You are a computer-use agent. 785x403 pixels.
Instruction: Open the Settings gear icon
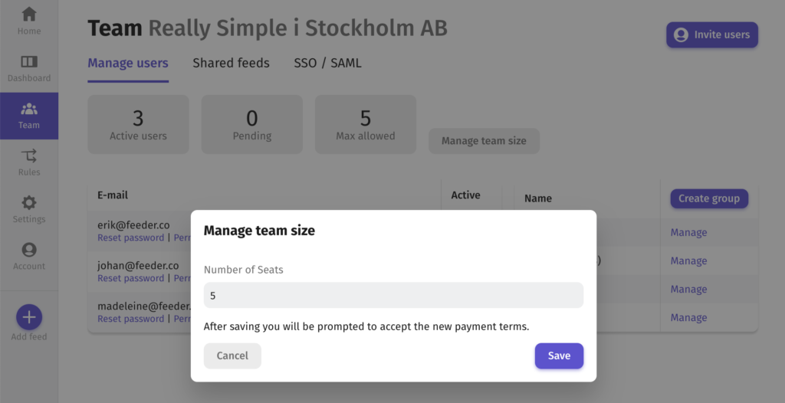pos(29,203)
